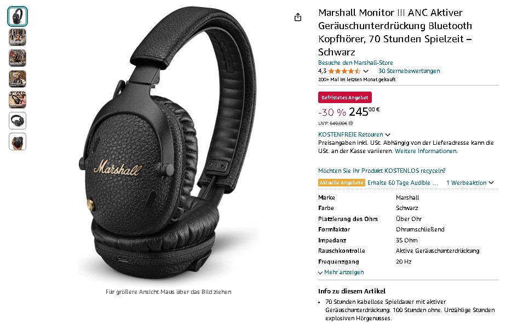Click Möchten Sie Ihr Produkt KOSTENLOS recyceln link
This screenshot has width=506, height=323.
coord(382,171)
